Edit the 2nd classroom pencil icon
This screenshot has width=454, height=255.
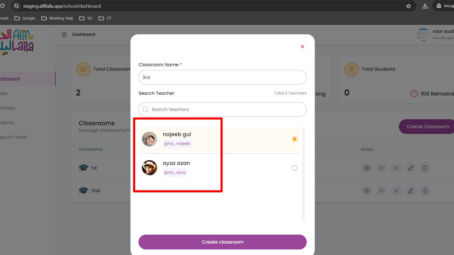click(x=411, y=191)
